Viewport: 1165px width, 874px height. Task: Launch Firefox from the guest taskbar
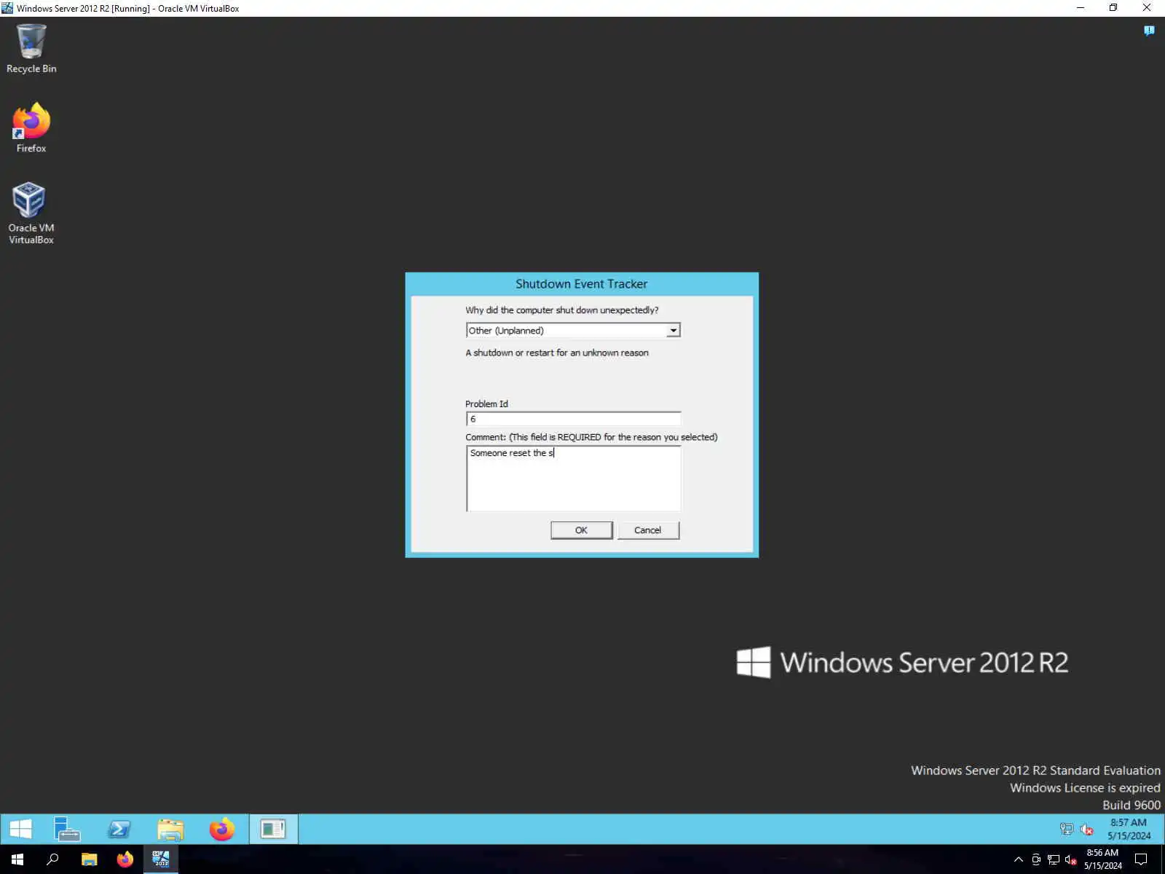click(x=222, y=829)
